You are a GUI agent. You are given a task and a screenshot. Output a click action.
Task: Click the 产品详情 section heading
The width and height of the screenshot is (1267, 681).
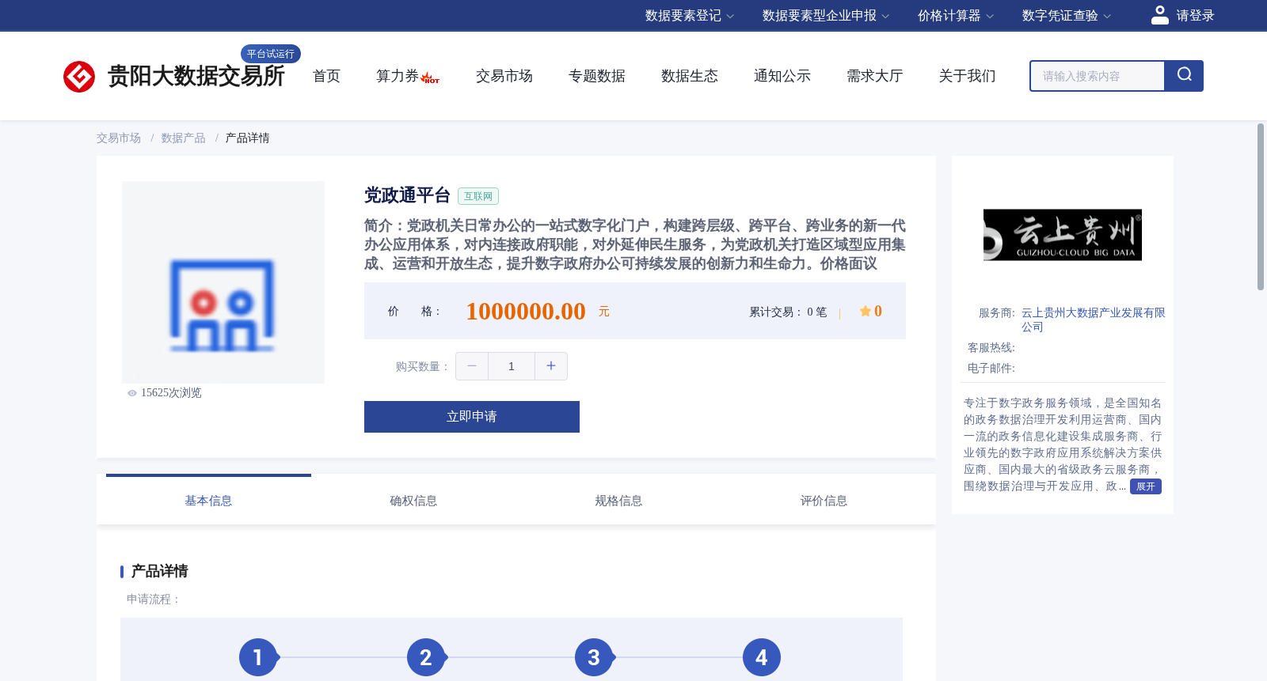click(159, 571)
